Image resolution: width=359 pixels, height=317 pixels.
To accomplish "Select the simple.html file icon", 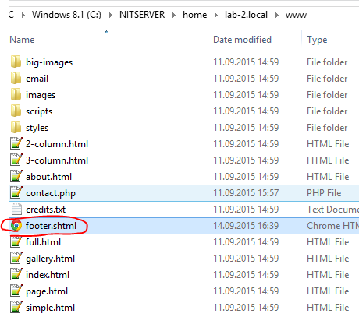I will tap(16, 308).
